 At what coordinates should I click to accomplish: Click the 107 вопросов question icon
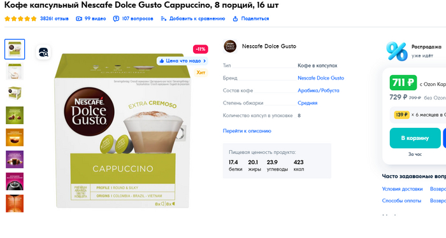click(x=116, y=18)
